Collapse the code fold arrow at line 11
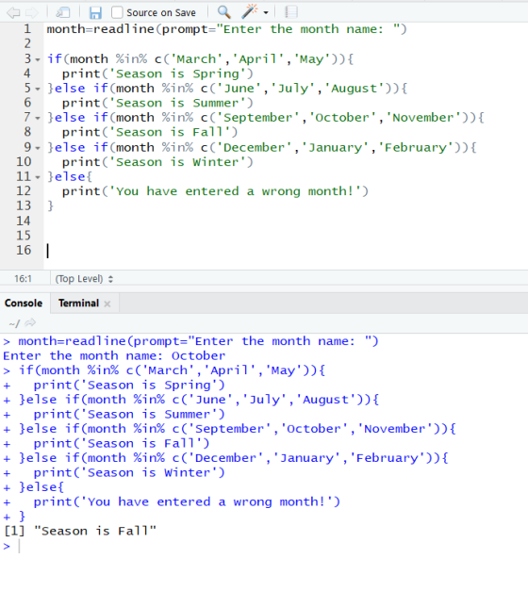528x591 pixels. coord(38,177)
